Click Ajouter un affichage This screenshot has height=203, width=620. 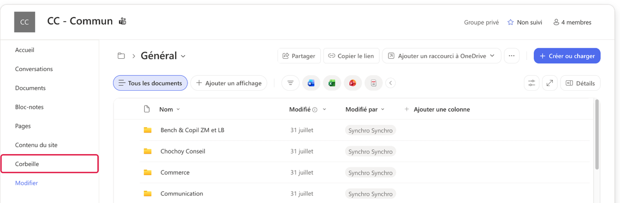point(229,83)
